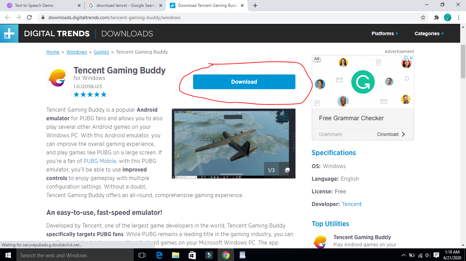
Task: Open the Chrome three-dot menu
Action: 458,17
